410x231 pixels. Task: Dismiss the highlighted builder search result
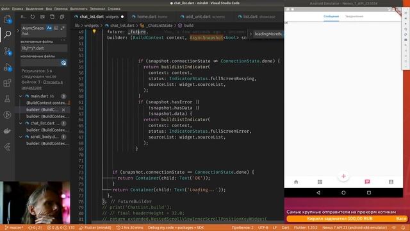click(63, 110)
